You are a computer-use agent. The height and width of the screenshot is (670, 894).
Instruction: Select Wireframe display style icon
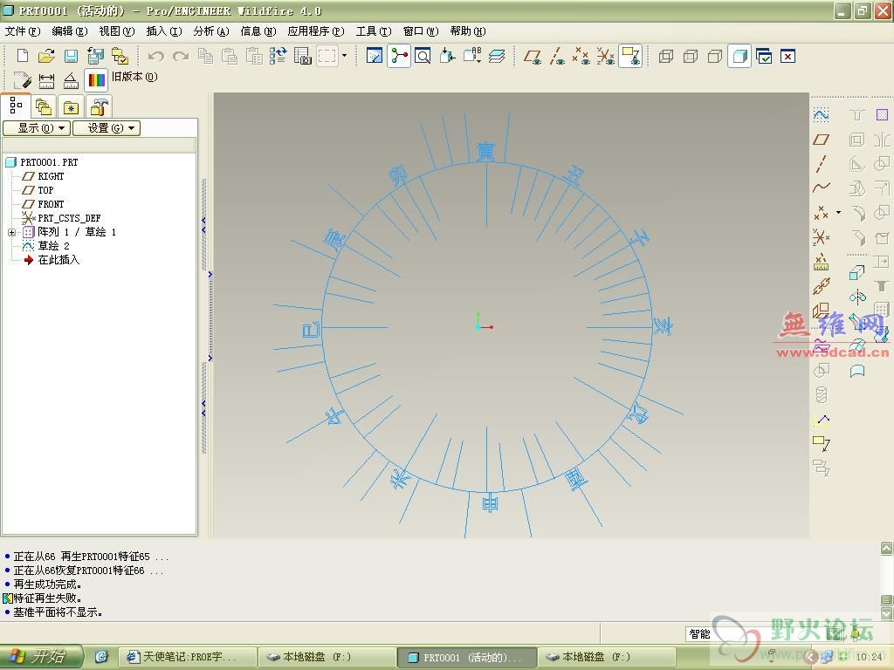665,56
